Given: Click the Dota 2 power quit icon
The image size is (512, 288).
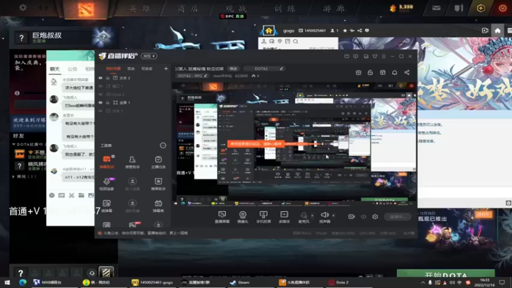Looking at the screenshot, I should (x=502, y=8).
